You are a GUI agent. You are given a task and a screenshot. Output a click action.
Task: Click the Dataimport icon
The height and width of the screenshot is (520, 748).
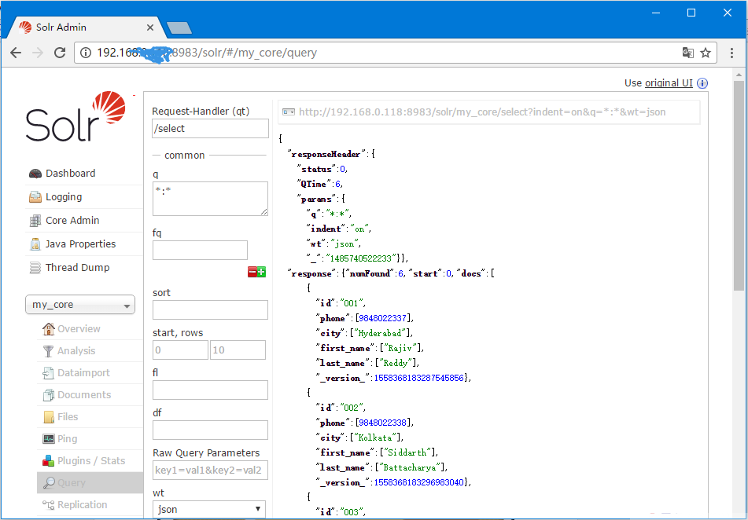[48, 373]
